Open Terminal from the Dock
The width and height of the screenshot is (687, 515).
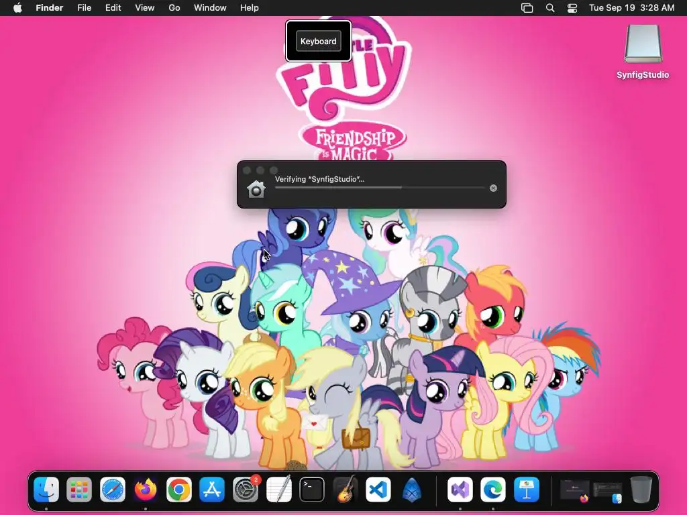[312, 490]
